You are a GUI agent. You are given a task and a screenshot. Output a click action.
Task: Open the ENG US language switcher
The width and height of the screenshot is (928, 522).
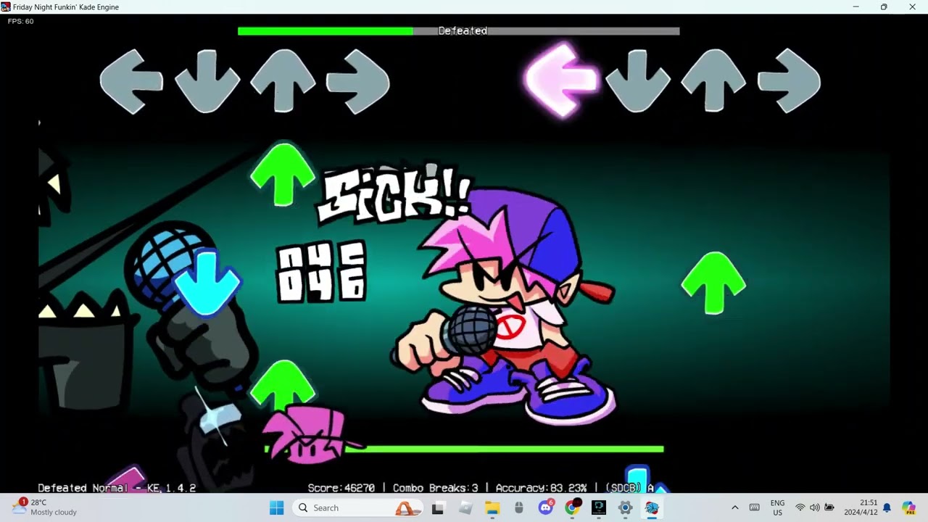[777, 507]
